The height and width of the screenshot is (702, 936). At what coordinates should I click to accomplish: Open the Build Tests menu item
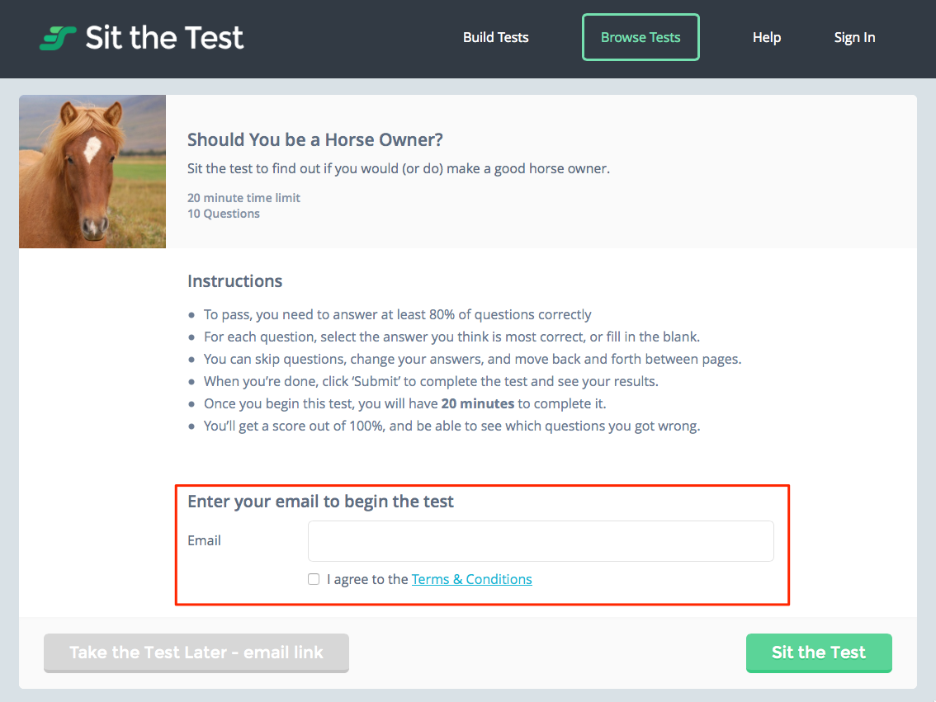[495, 38]
